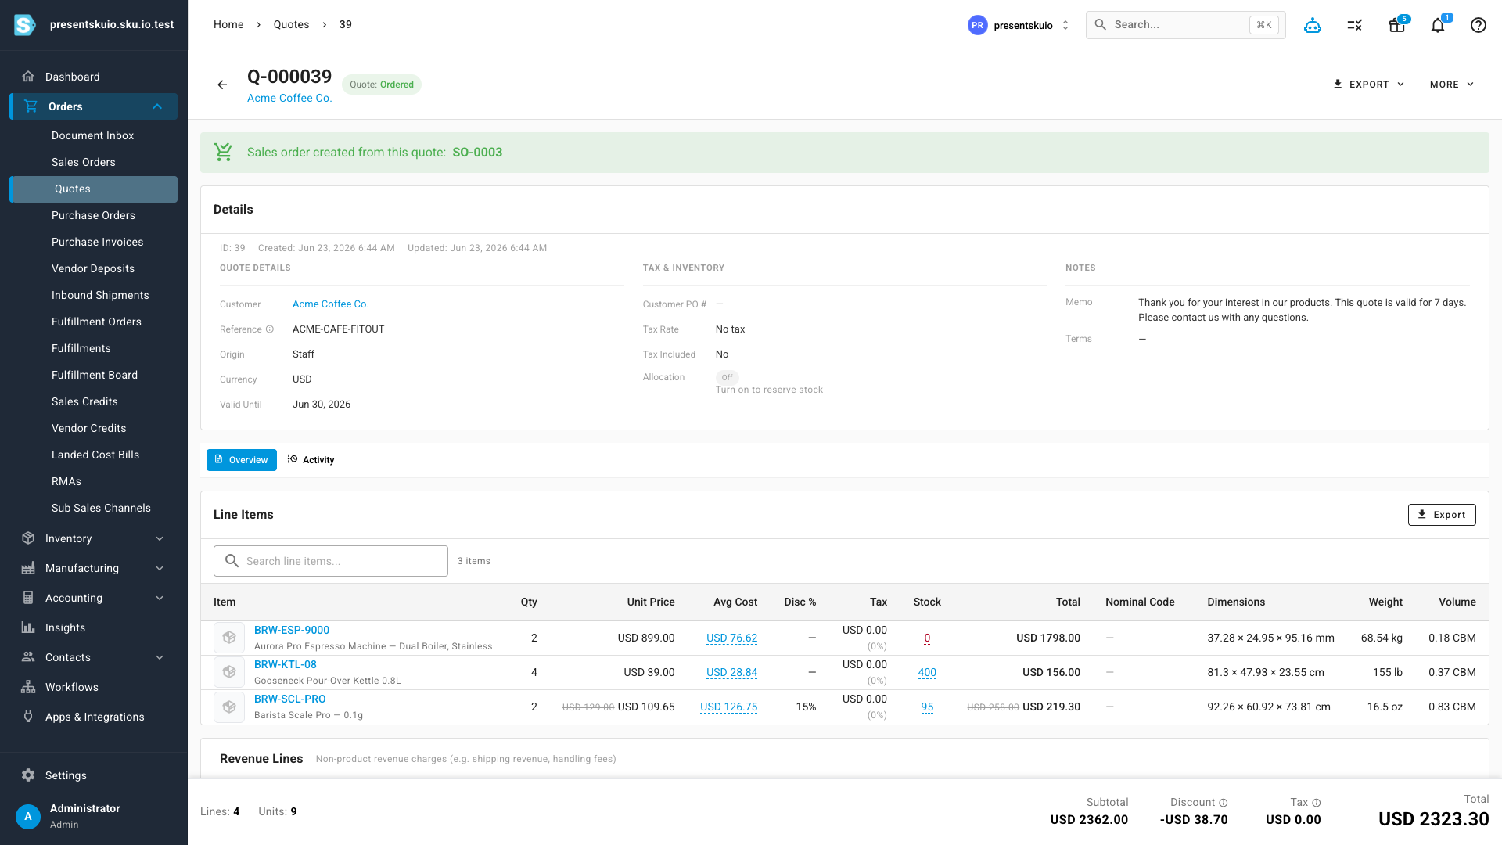Click the BRW-KTL-08 product thumbnail

pyautogui.click(x=229, y=672)
